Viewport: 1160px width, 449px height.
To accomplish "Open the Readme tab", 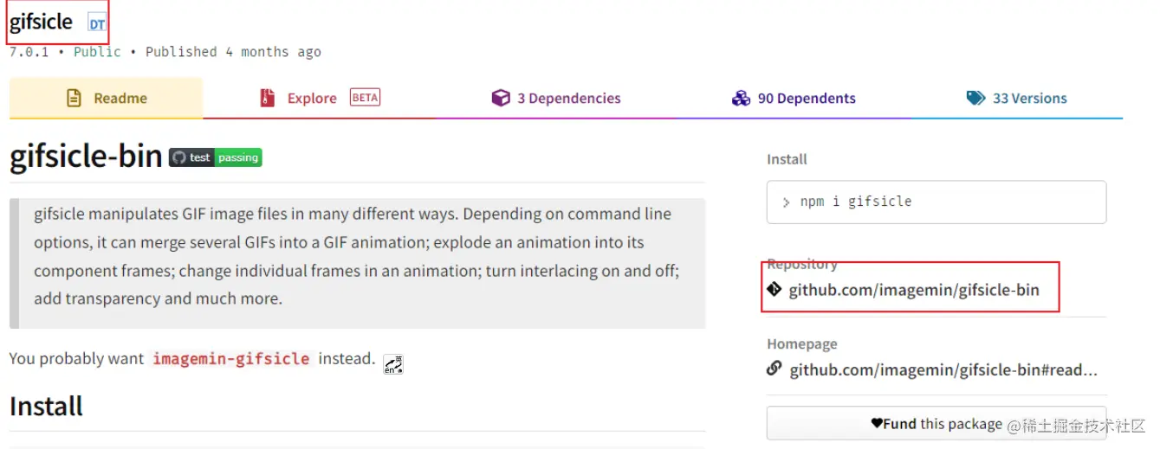I will (107, 98).
